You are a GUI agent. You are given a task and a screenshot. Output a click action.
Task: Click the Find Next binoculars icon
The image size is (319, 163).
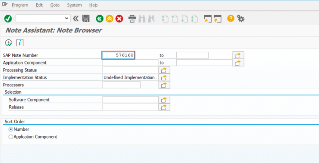151,19
